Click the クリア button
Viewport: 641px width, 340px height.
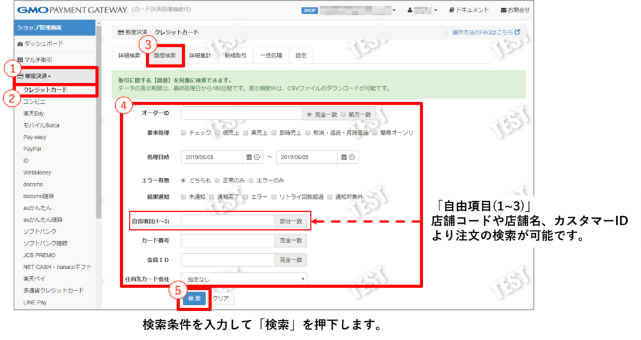pyautogui.click(x=220, y=299)
